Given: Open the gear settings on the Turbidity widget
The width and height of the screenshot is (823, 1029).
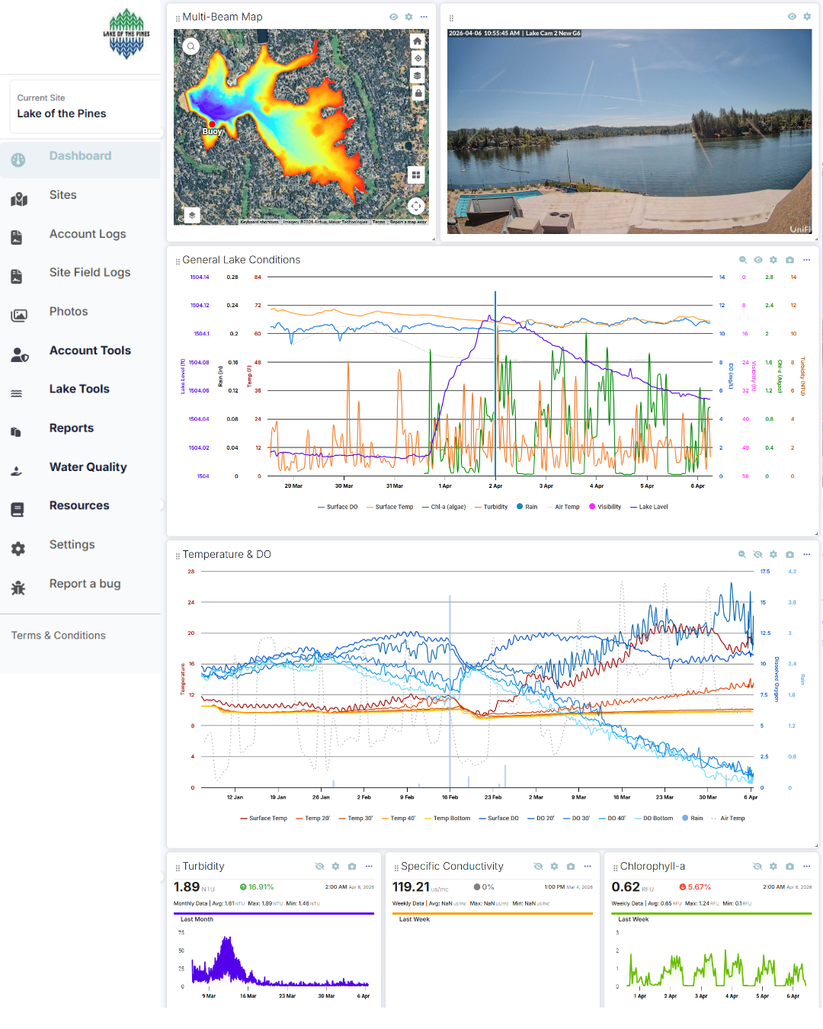Looking at the screenshot, I should click(335, 866).
